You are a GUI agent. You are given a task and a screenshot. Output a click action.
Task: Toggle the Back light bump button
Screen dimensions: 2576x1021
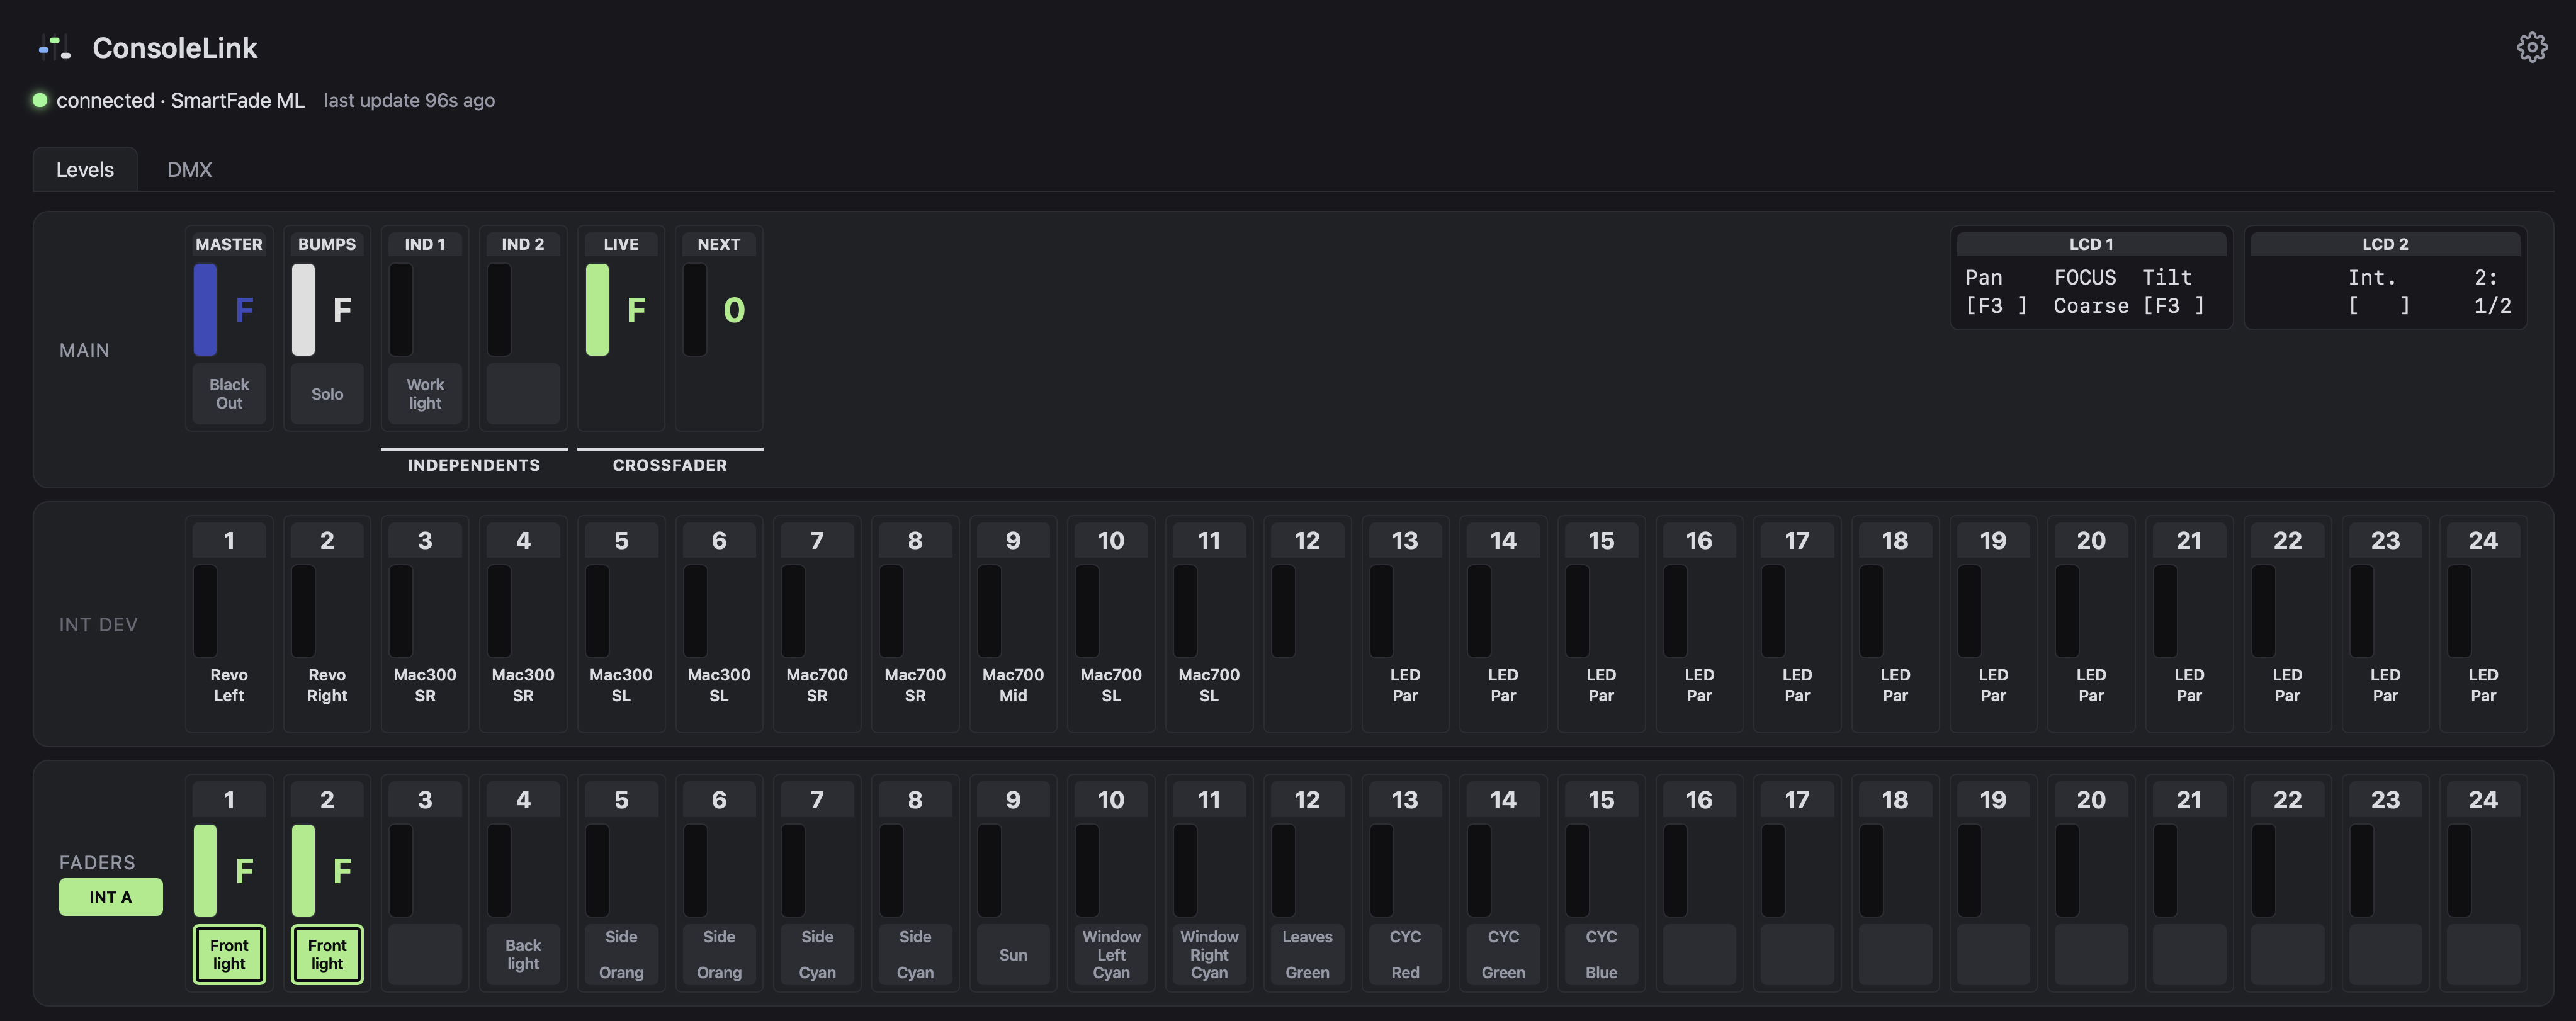pyautogui.click(x=523, y=954)
